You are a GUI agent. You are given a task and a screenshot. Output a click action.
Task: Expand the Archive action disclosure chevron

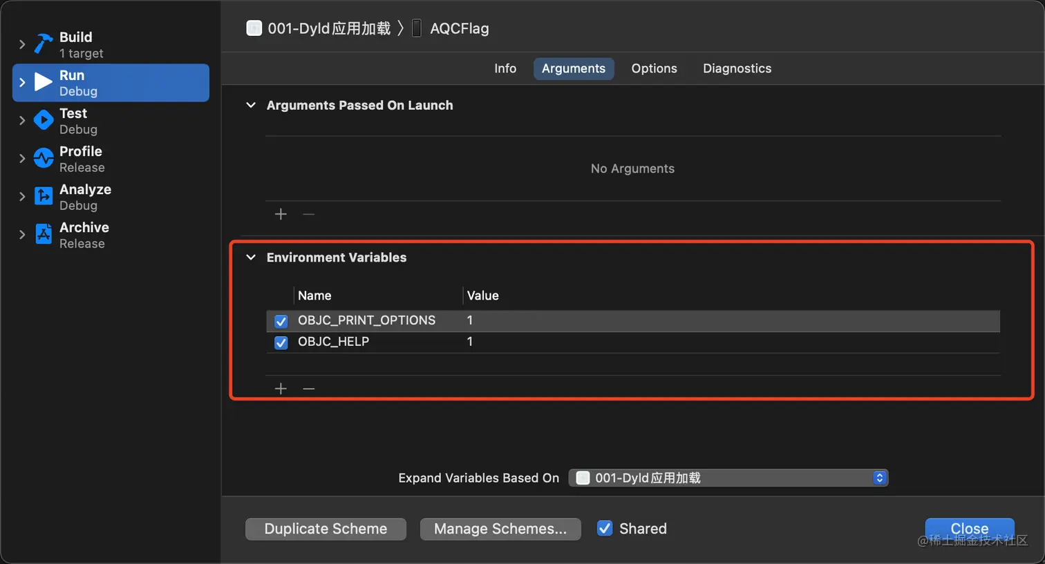(22, 234)
